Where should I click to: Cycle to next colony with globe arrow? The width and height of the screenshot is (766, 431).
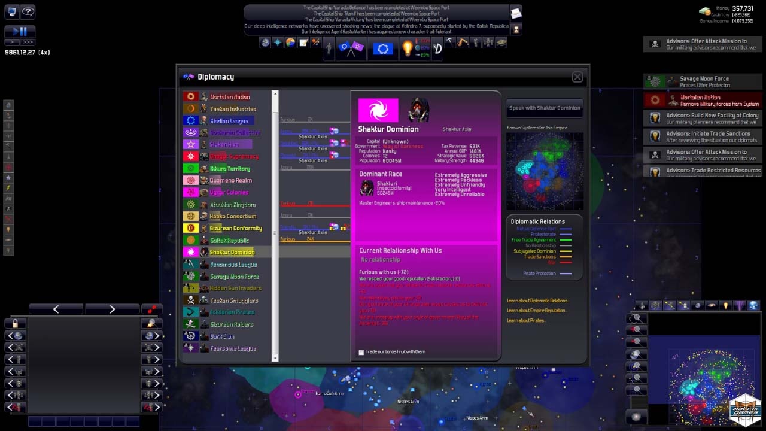tap(151, 335)
